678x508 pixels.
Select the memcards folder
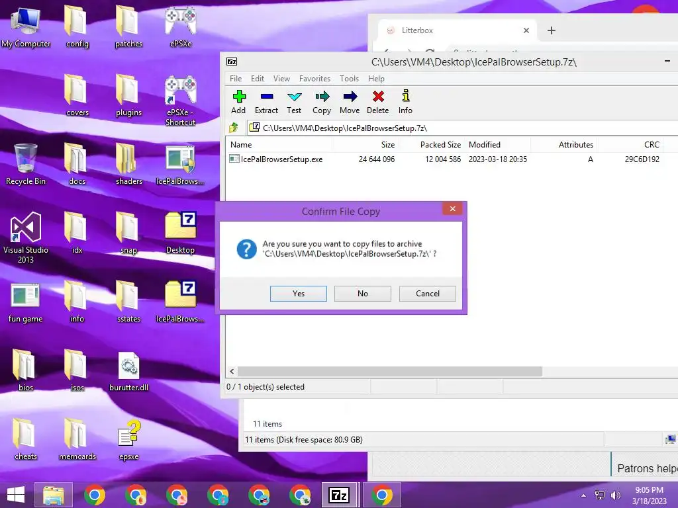click(77, 440)
